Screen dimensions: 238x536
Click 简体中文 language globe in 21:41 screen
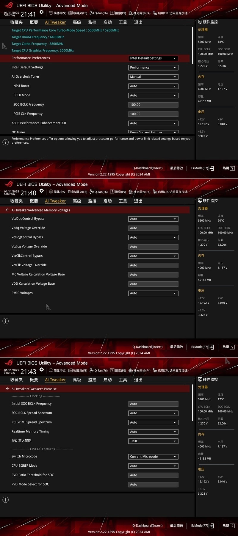pos(57,13)
